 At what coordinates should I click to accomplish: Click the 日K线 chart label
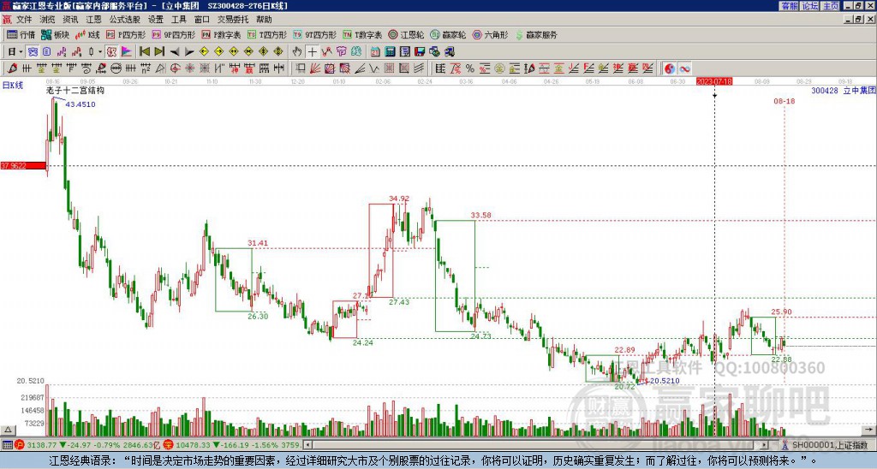(12, 86)
